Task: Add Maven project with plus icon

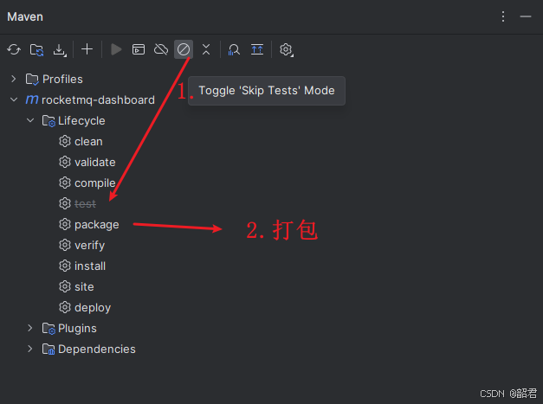Action: [x=87, y=49]
